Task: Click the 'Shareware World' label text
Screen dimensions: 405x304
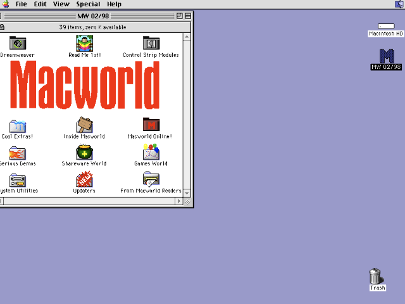Action: (x=84, y=163)
